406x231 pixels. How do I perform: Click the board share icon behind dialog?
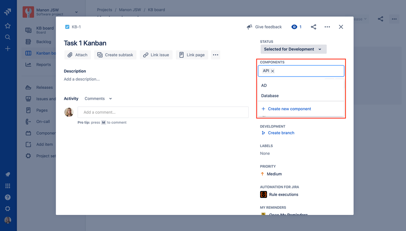(x=380, y=19)
